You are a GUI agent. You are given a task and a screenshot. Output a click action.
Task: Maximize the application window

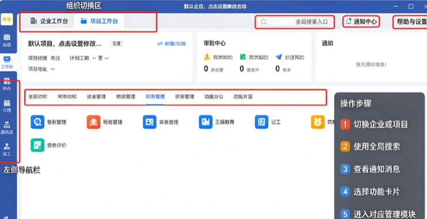coord(411,6)
